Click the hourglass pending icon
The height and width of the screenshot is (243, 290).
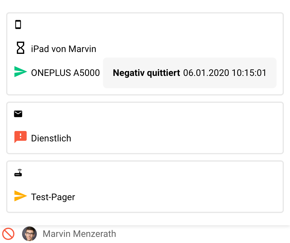tap(20, 48)
